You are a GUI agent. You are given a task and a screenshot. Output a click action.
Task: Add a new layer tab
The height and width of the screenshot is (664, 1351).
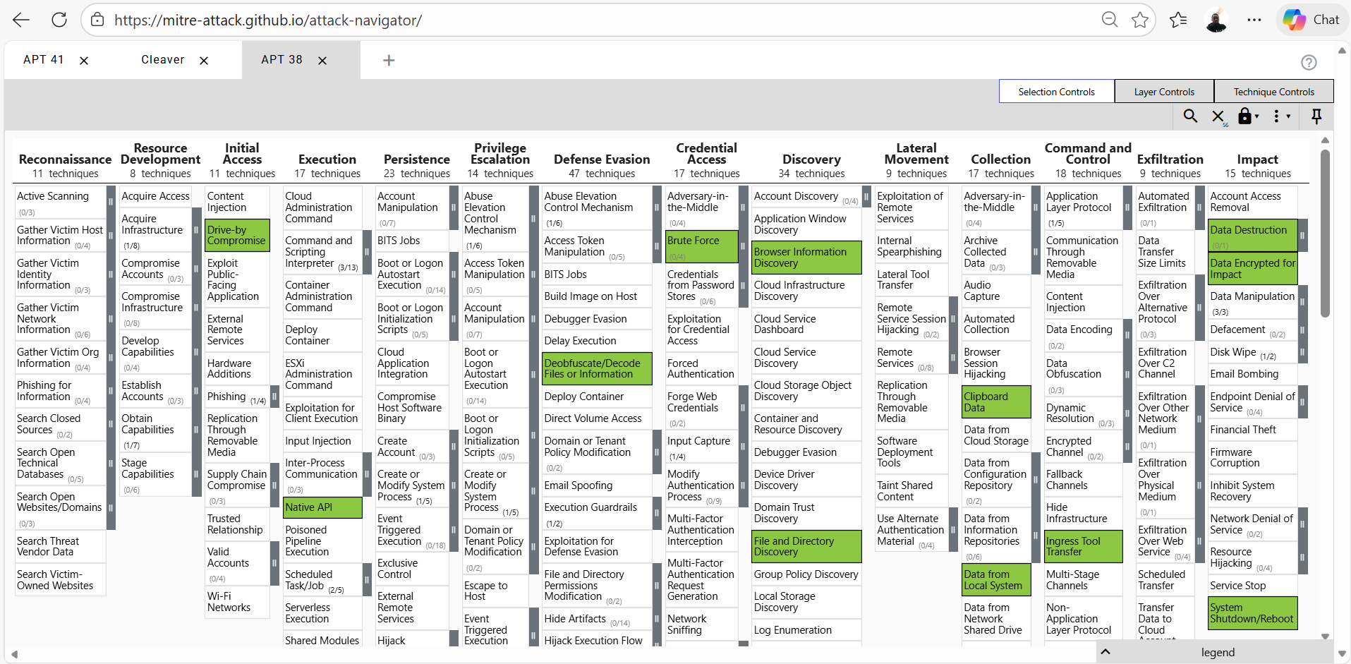389,61
